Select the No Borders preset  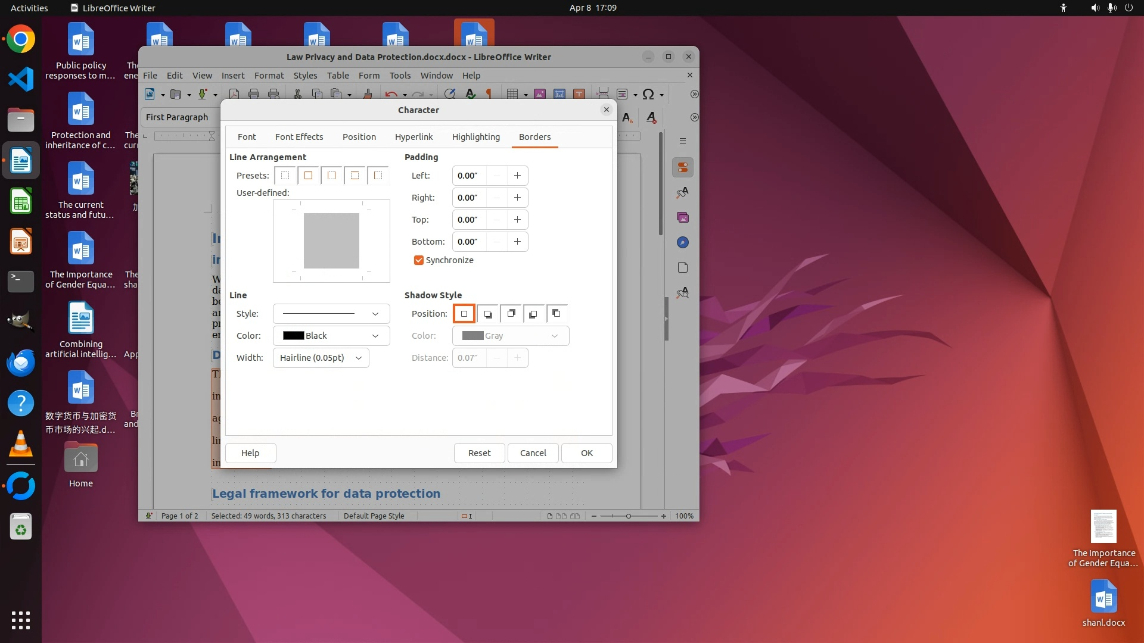(285, 176)
